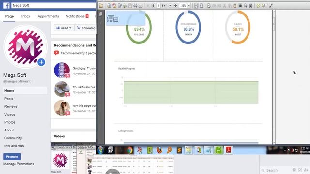Viewport: 310px width, 174px height.
Task: Click the 93.8% blue donut chart
Action: click(x=188, y=27)
